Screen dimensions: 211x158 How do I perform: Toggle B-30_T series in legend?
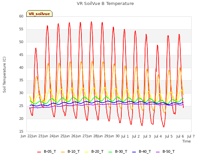pos(118,151)
